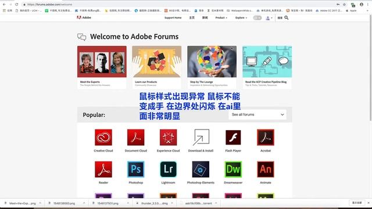Screen dimensions: 372x209
Task: Open the Apple bookmark
Action: [351, 10]
